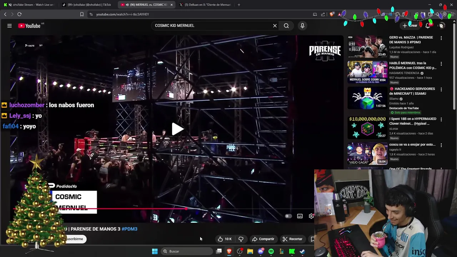The image size is (457, 257).
Task: Switch to Delluan en X tab
Action: (205, 5)
